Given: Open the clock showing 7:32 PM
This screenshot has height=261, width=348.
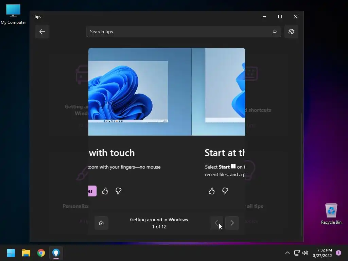Looking at the screenshot, I should click(x=323, y=253).
